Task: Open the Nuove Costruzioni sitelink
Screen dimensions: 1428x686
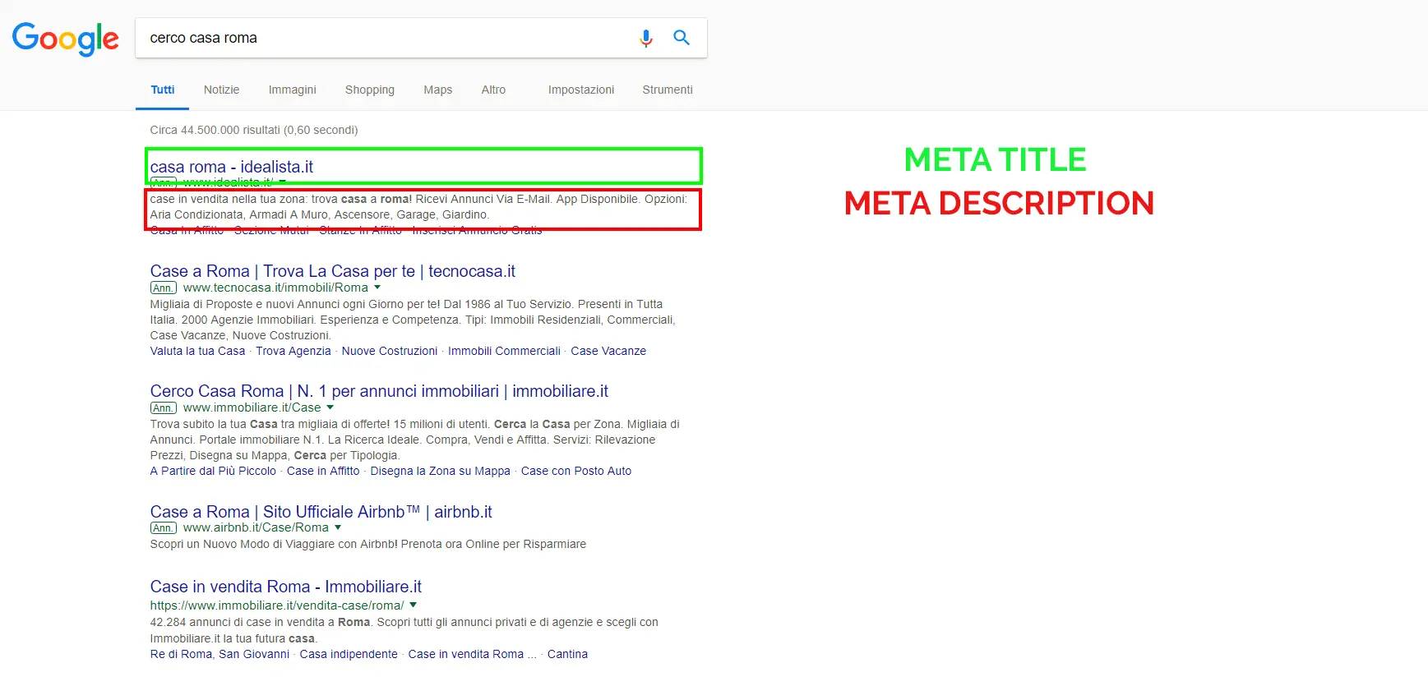Action: [390, 351]
